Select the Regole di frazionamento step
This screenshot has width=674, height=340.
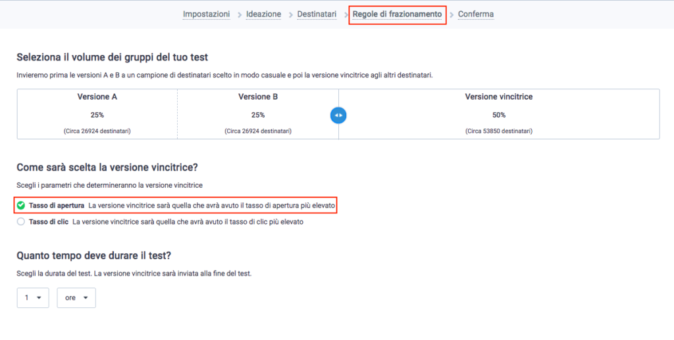pos(397,14)
